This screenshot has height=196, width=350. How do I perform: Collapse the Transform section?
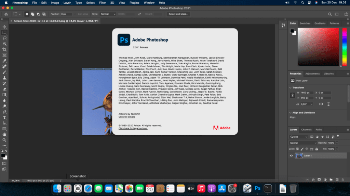pos(291,88)
